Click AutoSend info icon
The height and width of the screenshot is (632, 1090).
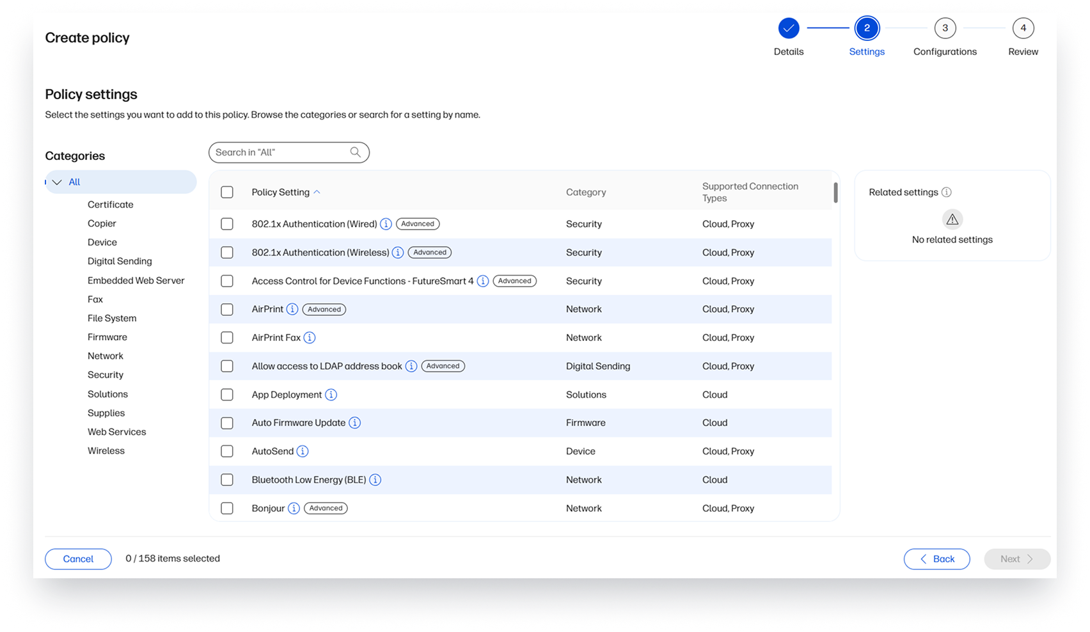303,451
